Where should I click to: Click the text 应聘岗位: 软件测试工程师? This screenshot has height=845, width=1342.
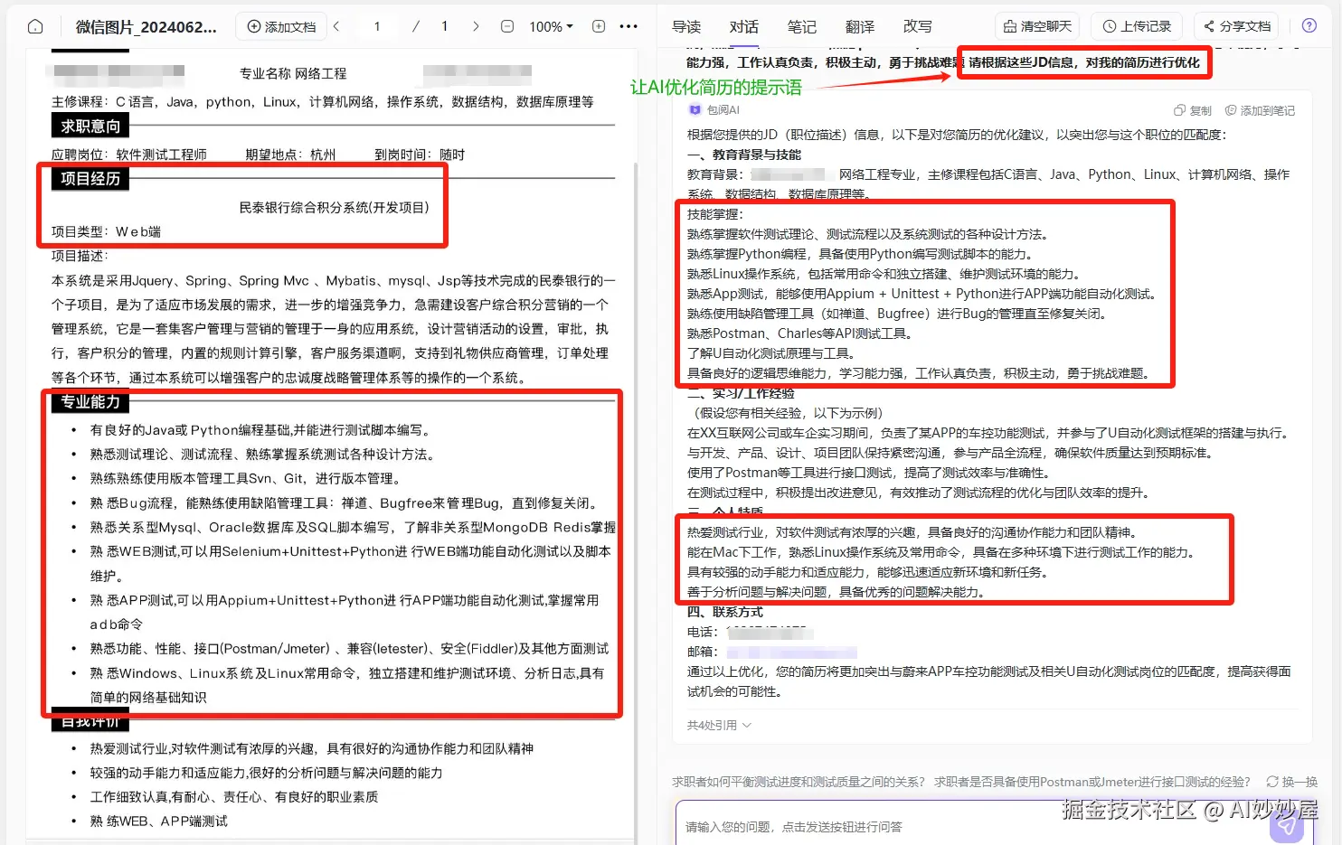click(x=129, y=155)
